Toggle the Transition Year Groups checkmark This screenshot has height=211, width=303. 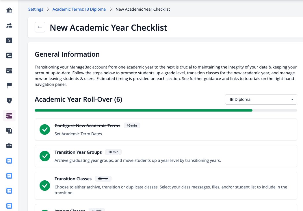tap(45, 156)
